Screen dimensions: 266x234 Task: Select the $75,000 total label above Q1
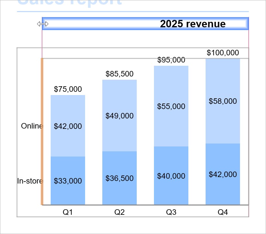[x=68, y=89]
